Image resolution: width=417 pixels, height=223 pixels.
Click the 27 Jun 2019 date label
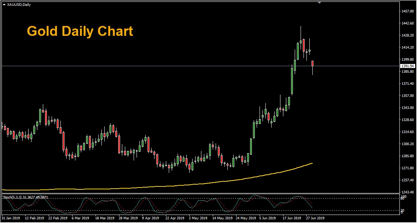tap(315, 218)
